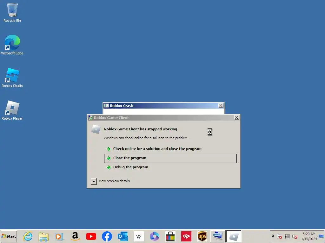Click Roblox Game Client title bar icon
The height and width of the screenshot is (243, 325).
point(90,118)
